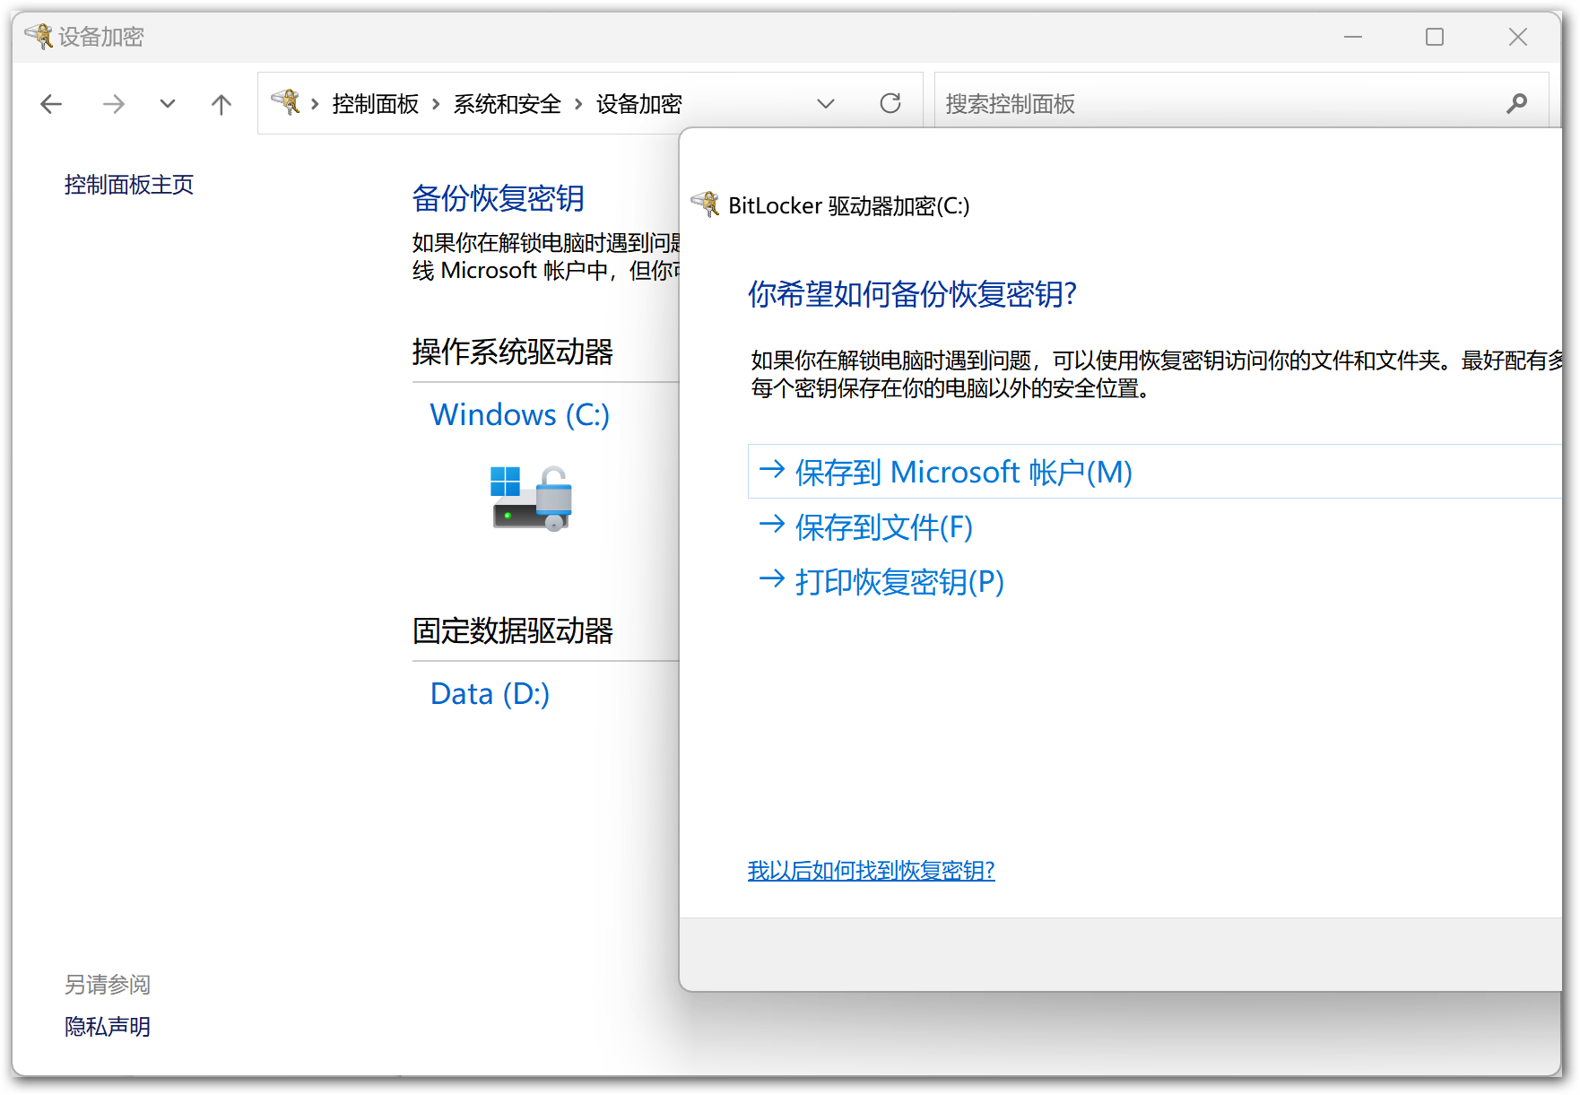Click the 另请参阅 label
The width and height of the screenshot is (1580, 1095).
pos(108,985)
